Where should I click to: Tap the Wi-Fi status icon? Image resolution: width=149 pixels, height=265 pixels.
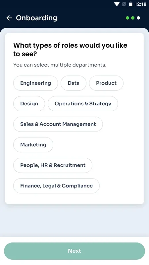(x=117, y=4)
